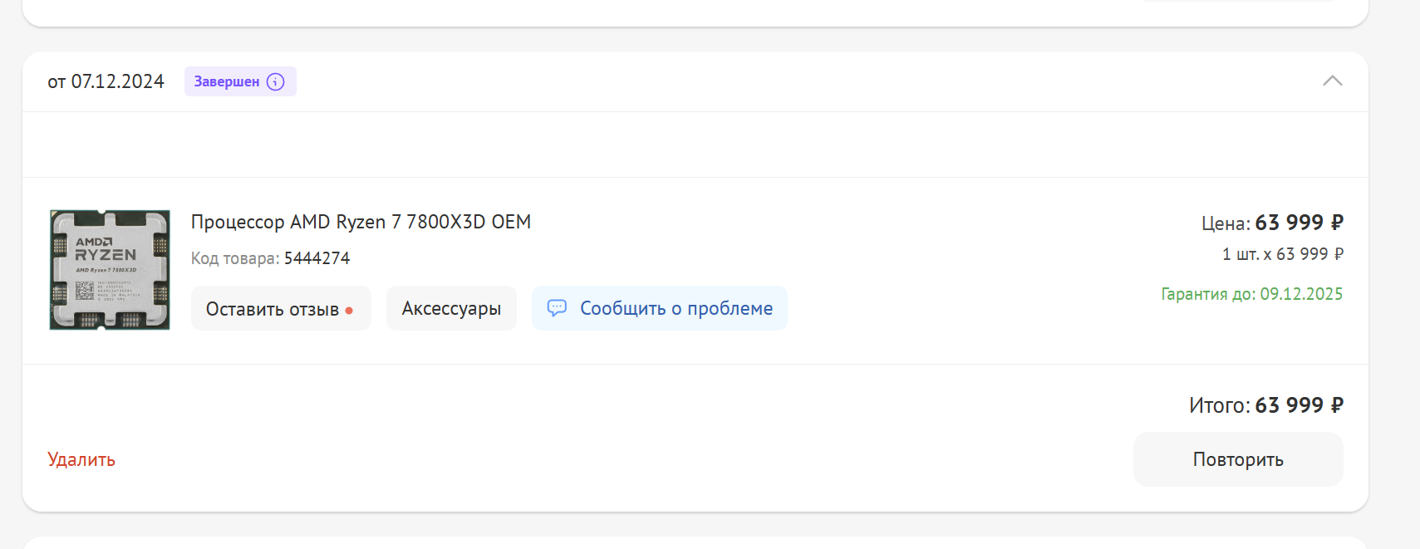This screenshot has height=549, width=1420.
Task: Click the Завершен status badge
Action: click(x=240, y=81)
